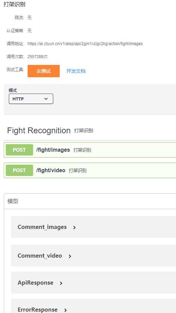The image size is (176, 313).
Task: Click POST badge of /fight/video
Action: 19,170
